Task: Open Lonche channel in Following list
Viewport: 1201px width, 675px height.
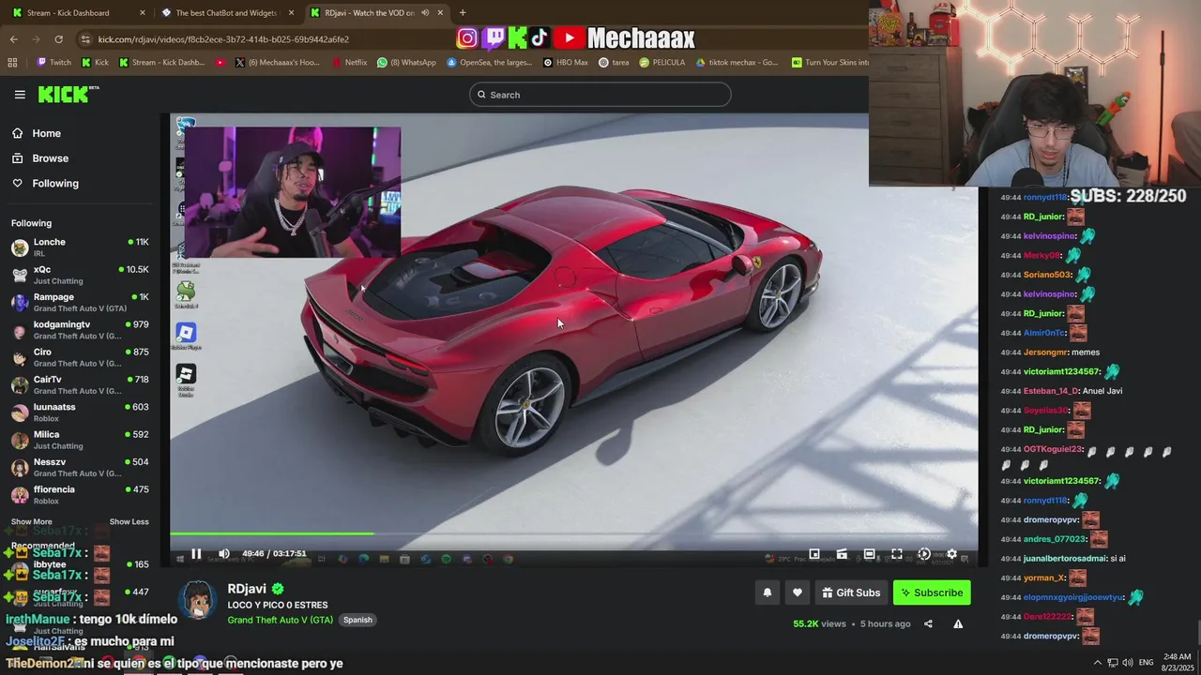Action: [80, 247]
